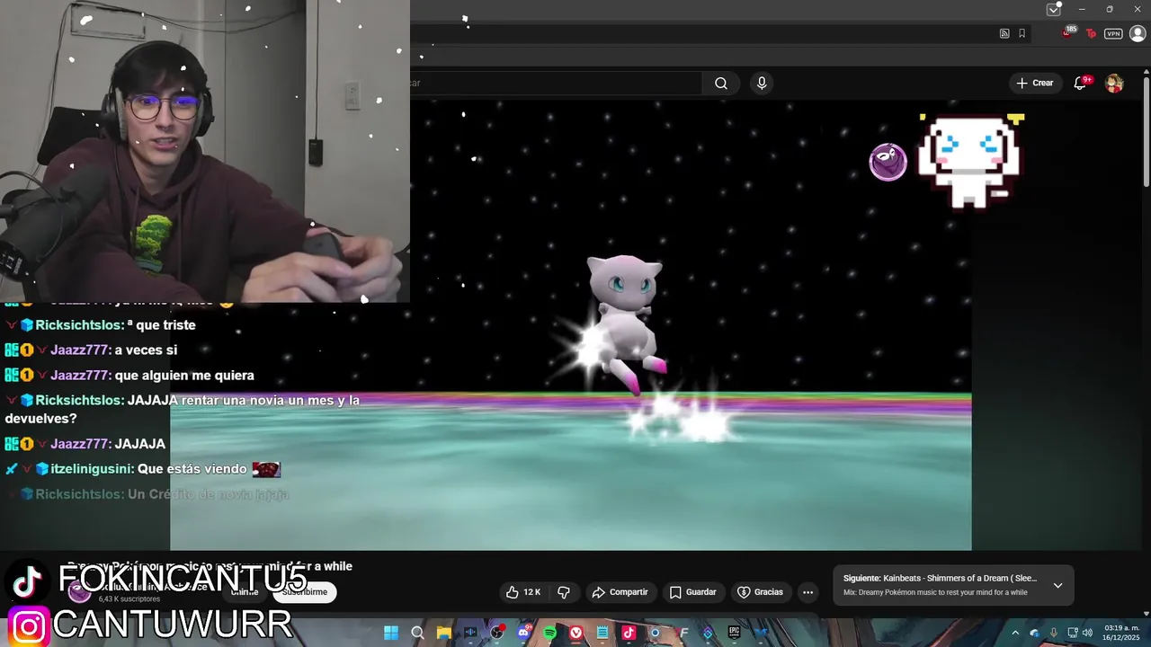Open the Windows Start menu
Viewport: 1151px width, 647px height.
(x=391, y=633)
